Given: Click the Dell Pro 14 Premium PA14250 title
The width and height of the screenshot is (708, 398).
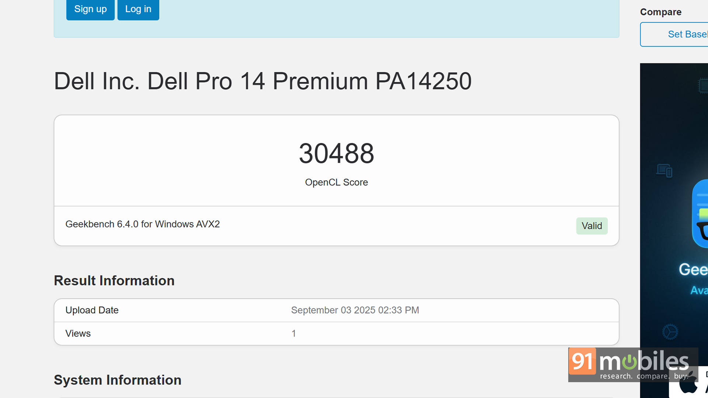Looking at the screenshot, I should tap(263, 81).
